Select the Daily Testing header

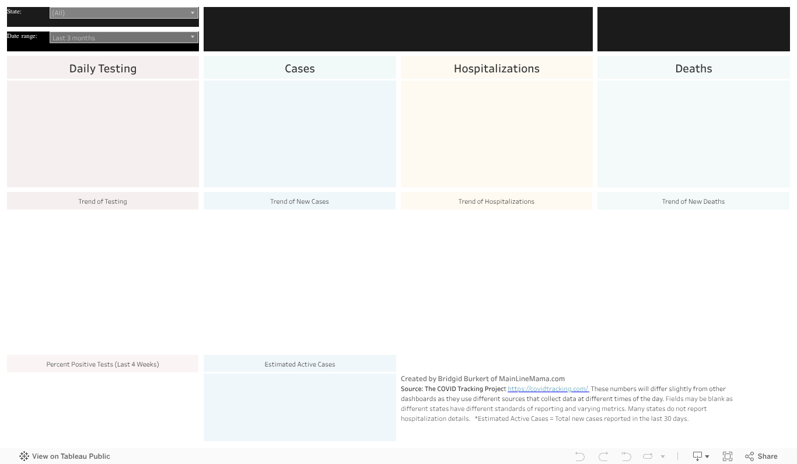pos(103,68)
